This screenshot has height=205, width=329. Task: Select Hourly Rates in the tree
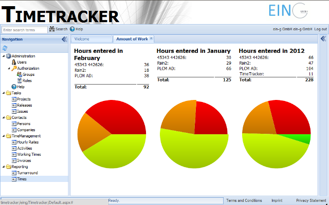[x=28, y=142]
